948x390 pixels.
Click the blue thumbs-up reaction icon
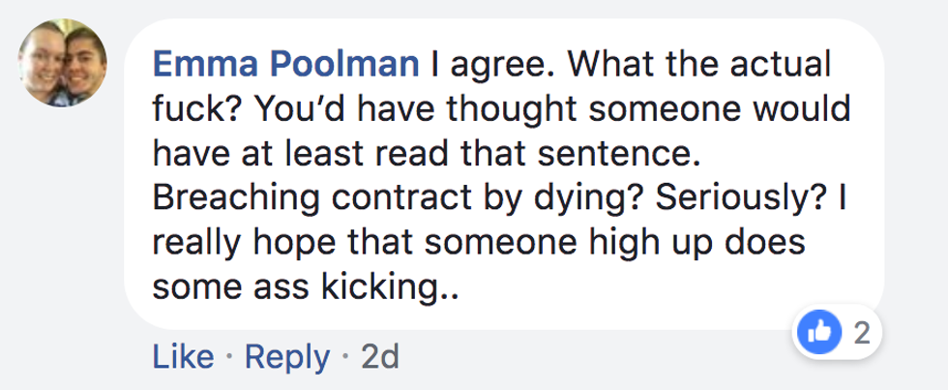[x=815, y=334]
